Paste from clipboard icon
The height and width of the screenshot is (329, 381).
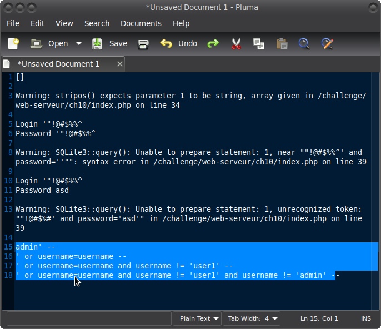tap(282, 44)
